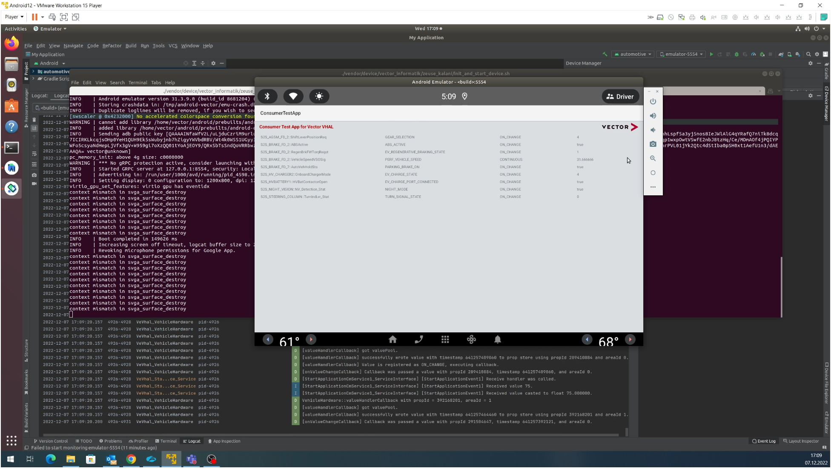
Task: Increase the passenger temperature of 68°
Action: coord(630,339)
